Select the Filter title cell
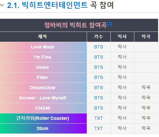Viewport: 159px width, 137px height. (x=43, y=77)
